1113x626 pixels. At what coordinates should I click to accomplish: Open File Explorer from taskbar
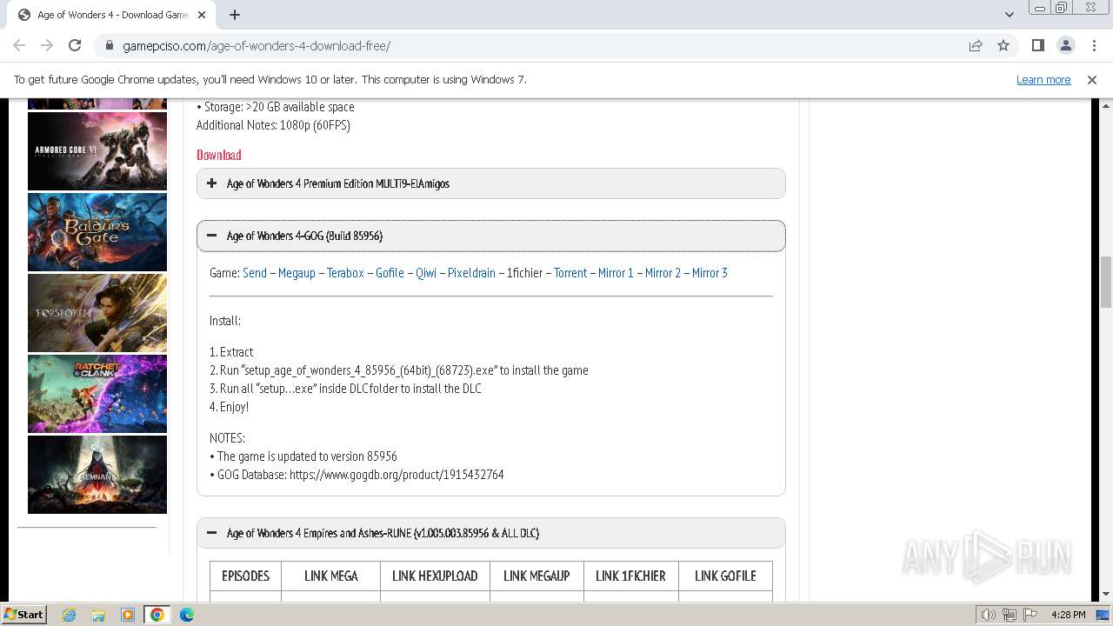point(98,615)
